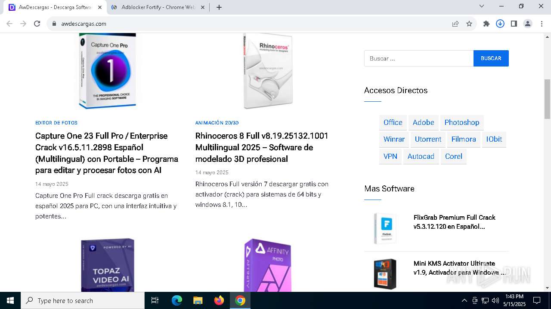Viewport: 551px width, 309px height.
Task: Open the tab search dropdown arrow
Action: tap(482, 6)
